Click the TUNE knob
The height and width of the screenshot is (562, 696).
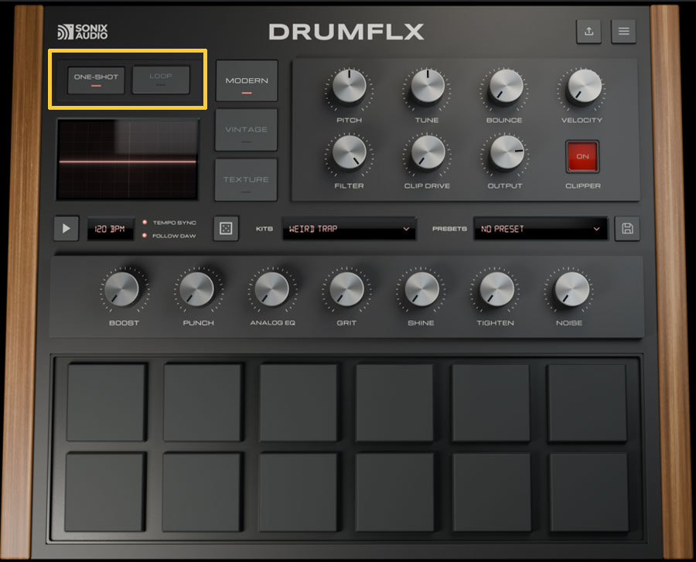point(428,86)
